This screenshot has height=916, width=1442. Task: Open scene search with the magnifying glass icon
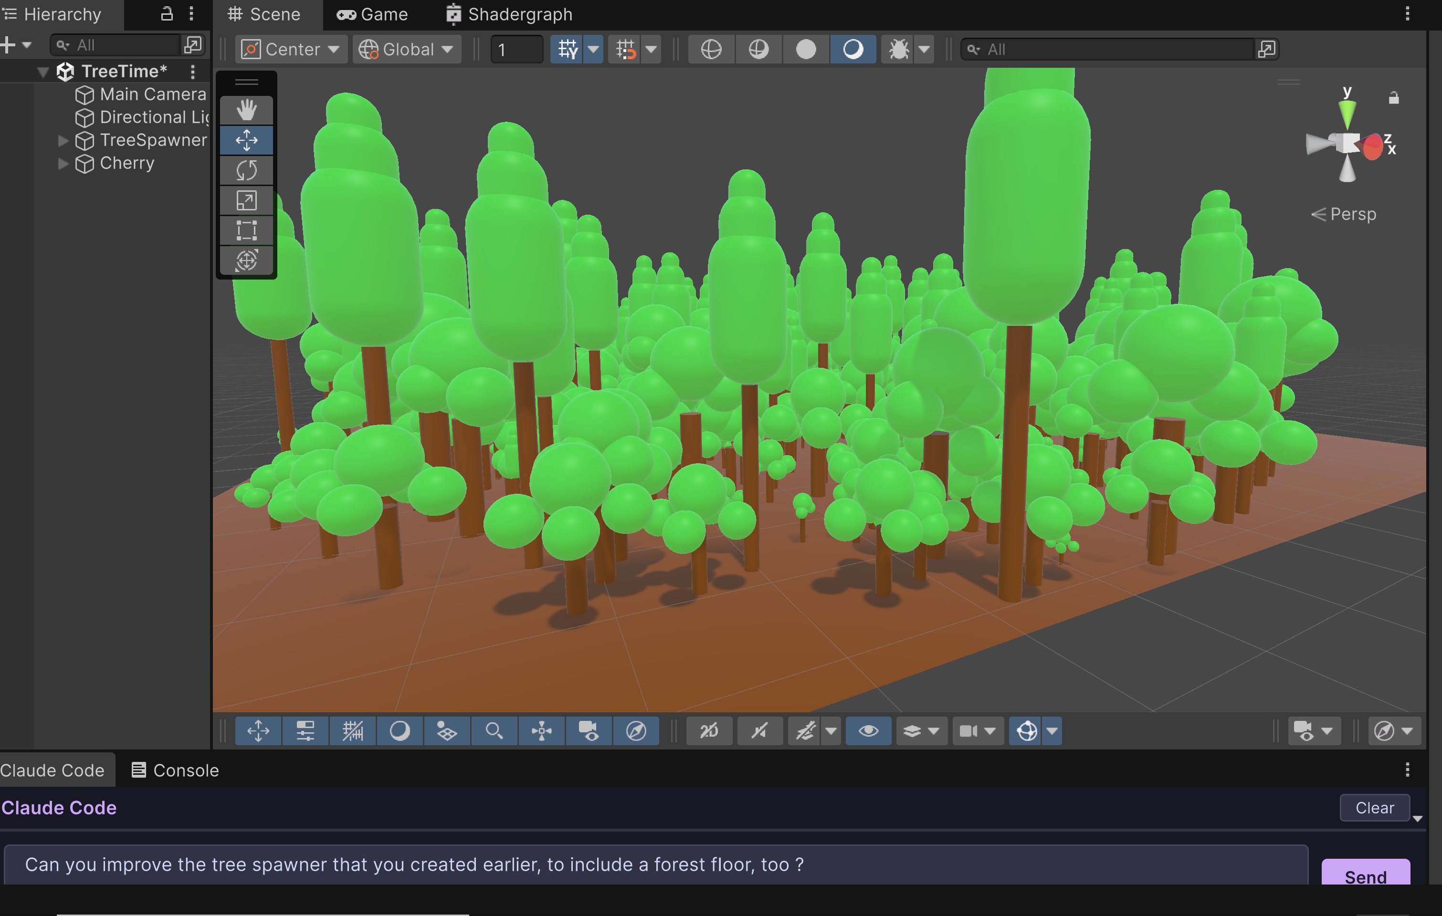494,731
